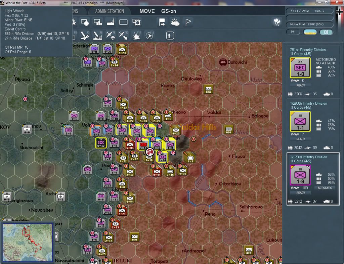This screenshot has height=264, width=344.
Task: Click the empty rectangle toolbar icon
Action: [123, 22]
